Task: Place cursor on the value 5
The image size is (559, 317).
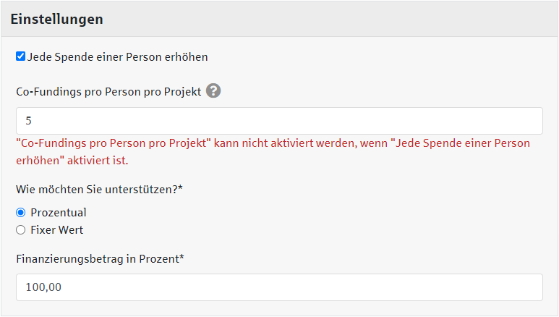Action: [29, 121]
